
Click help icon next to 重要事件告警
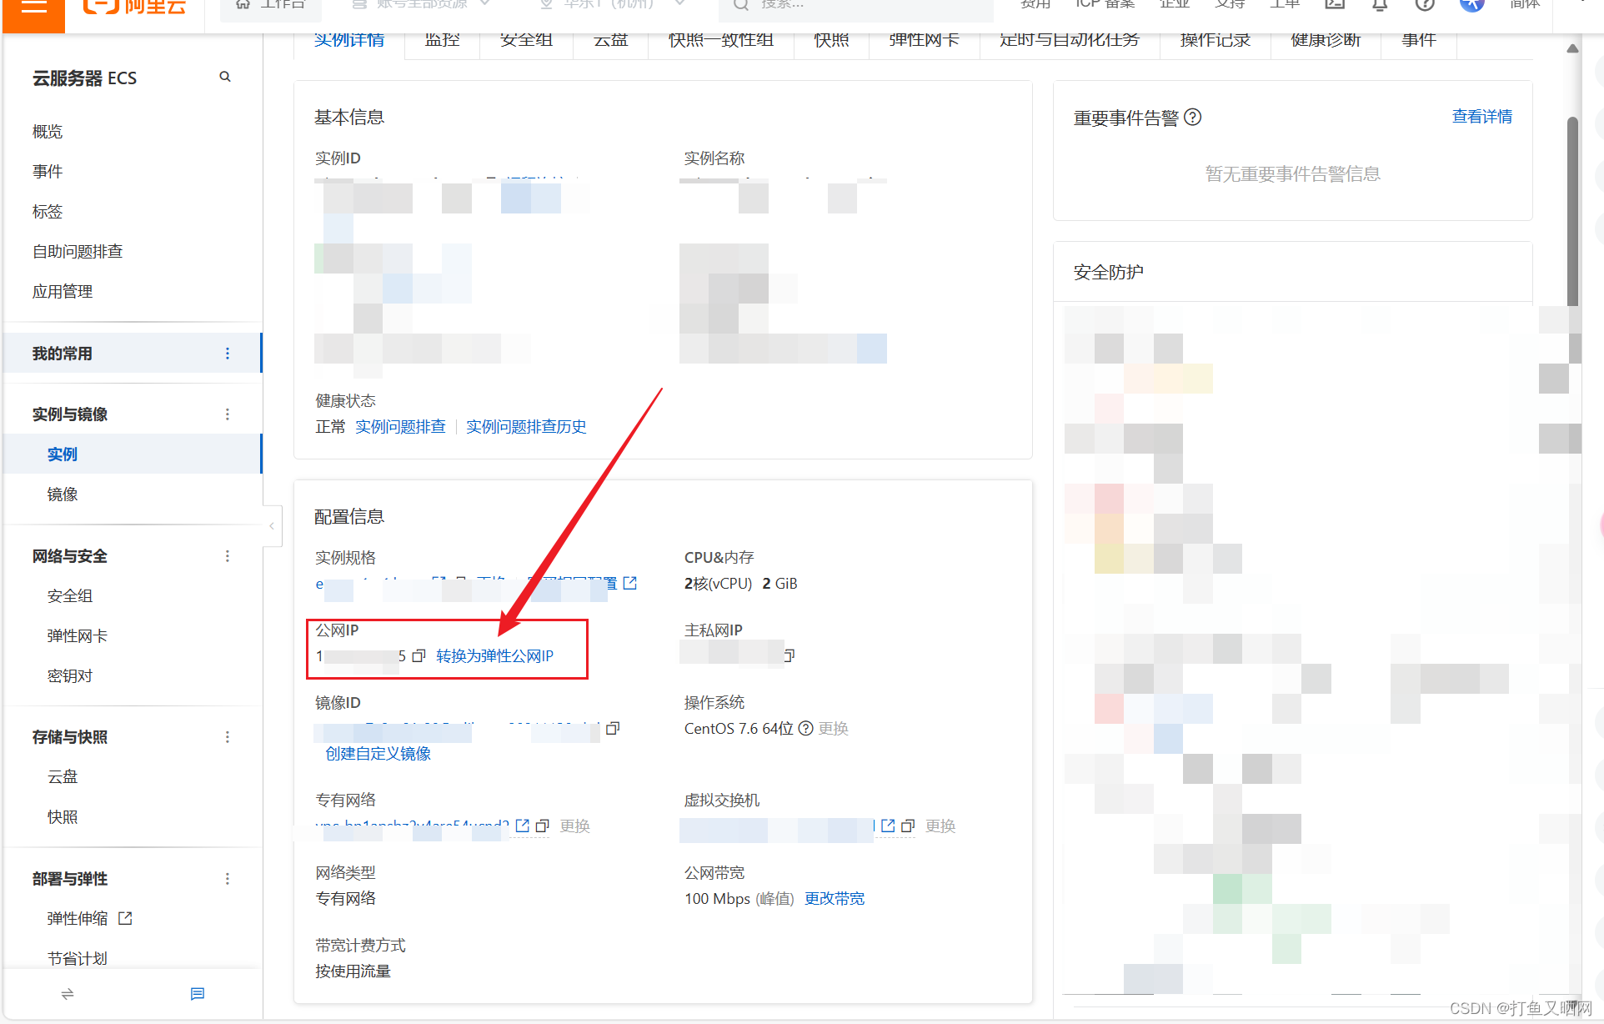[1193, 118]
